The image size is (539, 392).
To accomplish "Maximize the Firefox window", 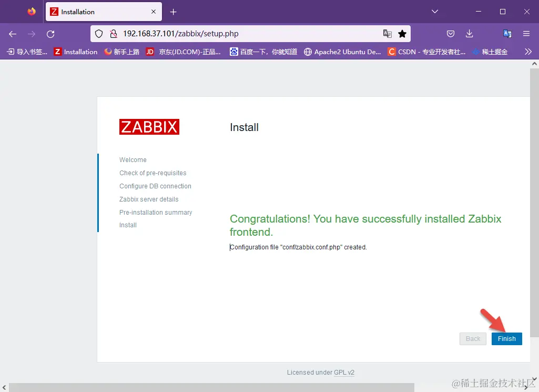I will (503, 12).
